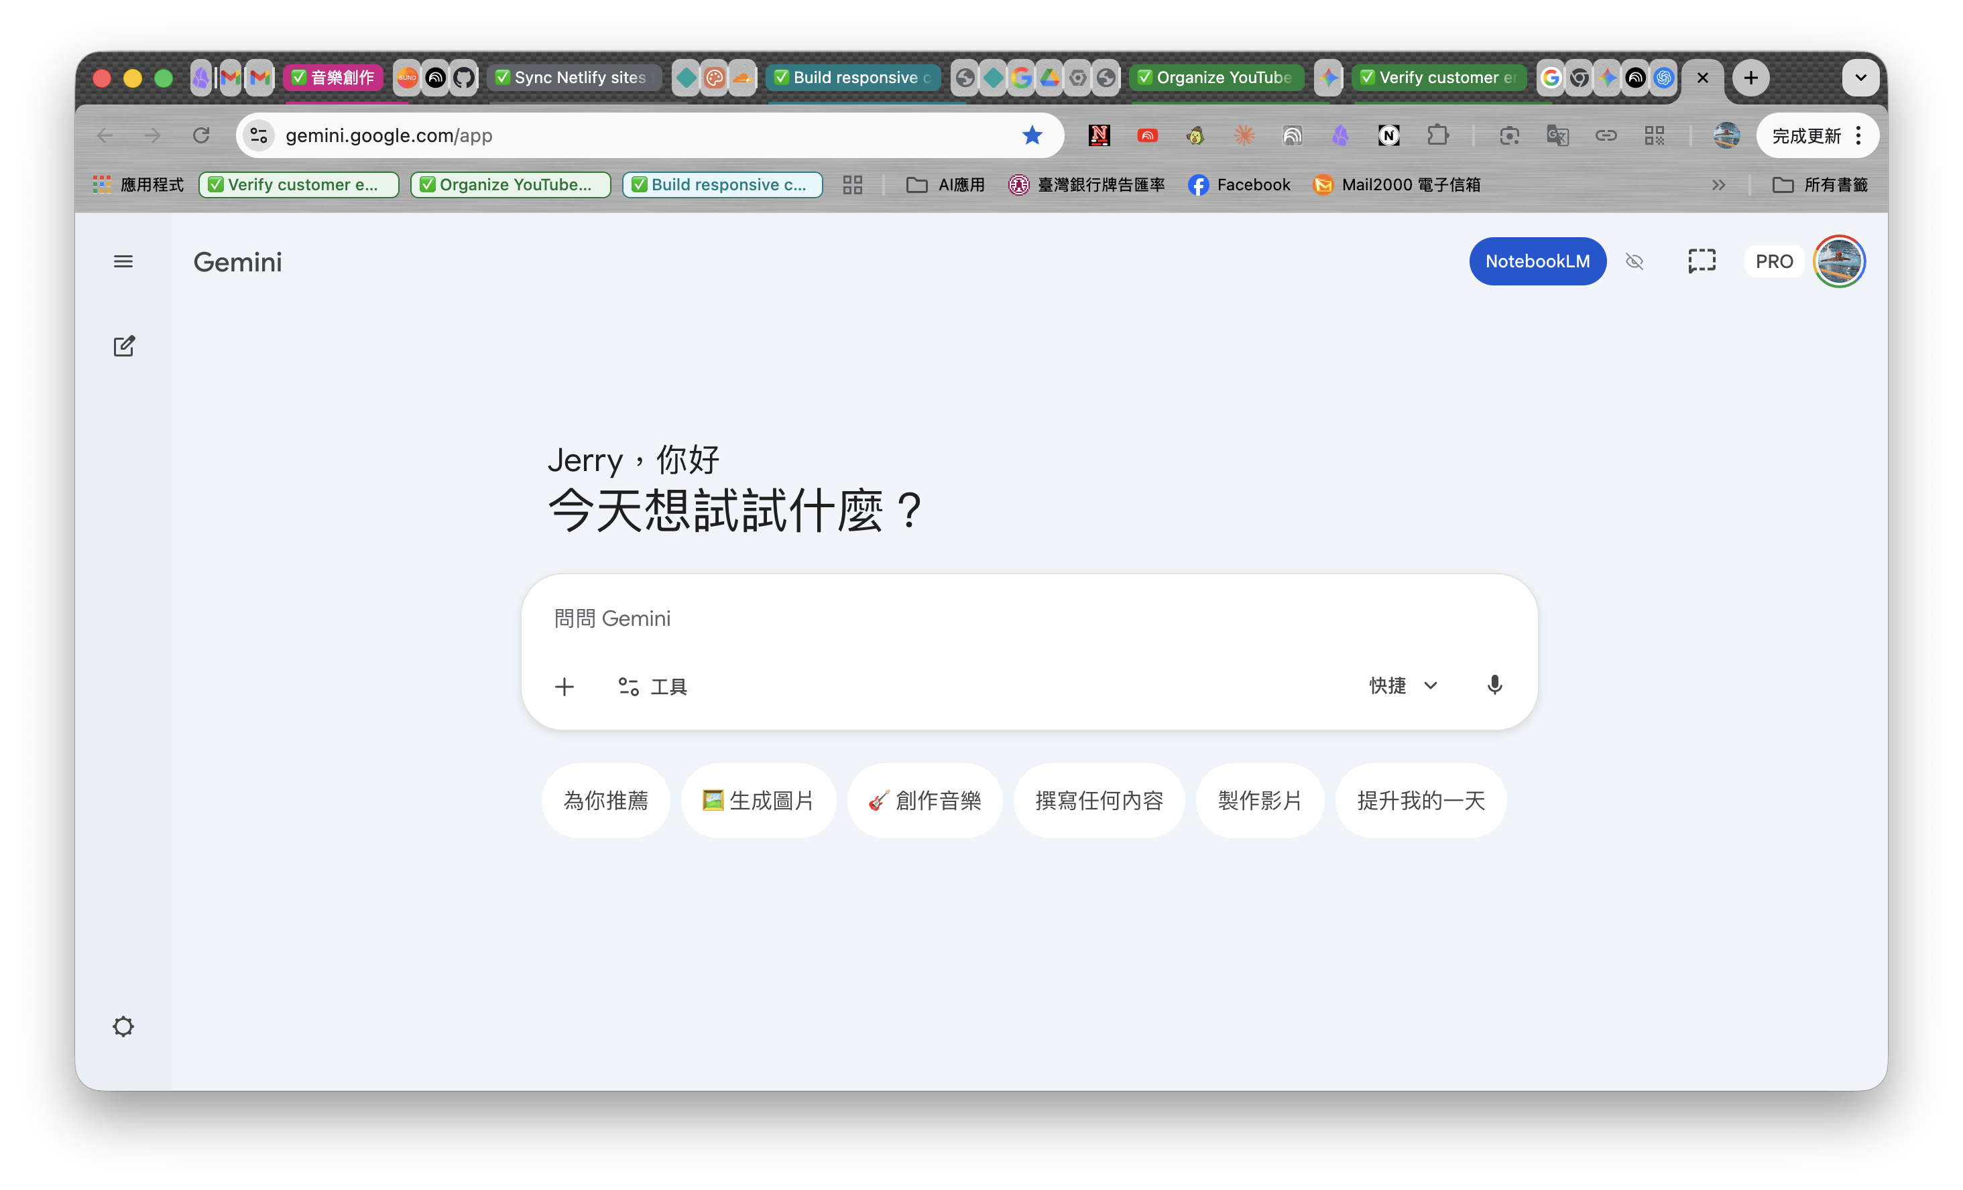The width and height of the screenshot is (1963, 1190).
Task: Open the Chrome three-dot menu
Action: tap(1858, 135)
